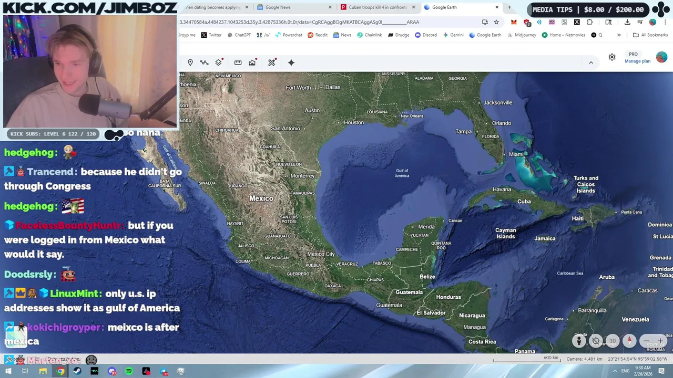Click the Manage plan link
The image size is (673, 378).
coord(637,61)
